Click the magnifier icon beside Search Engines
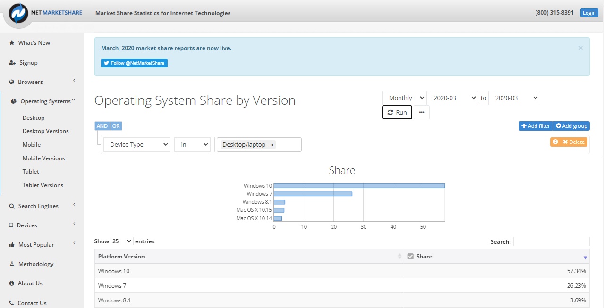Viewport: 604px width, 308px height. pos(12,206)
